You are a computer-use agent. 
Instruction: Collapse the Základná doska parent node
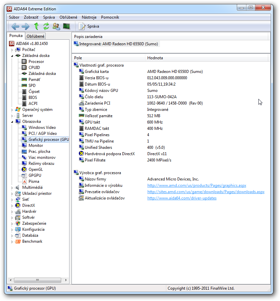click(12, 56)
